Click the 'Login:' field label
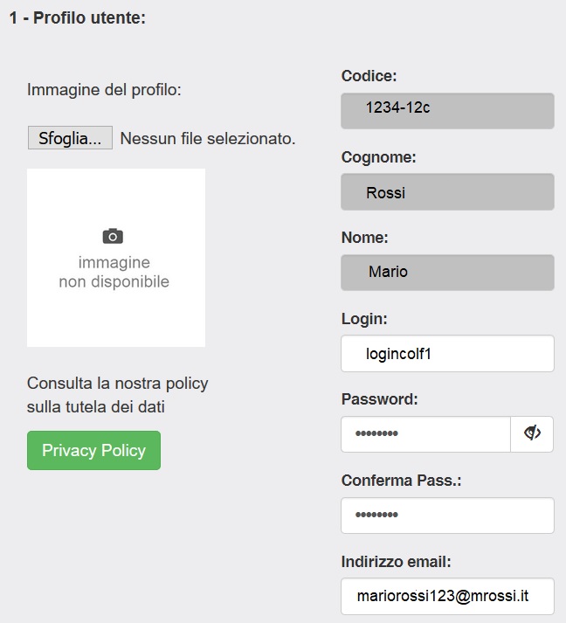The width and height of the screenshot is (566, 623). point(364,319)
